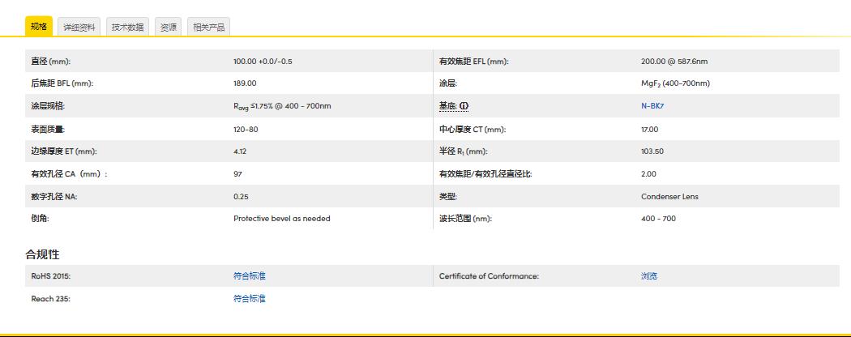Image resolution: width=851 pixels, height=337 pixels.
Task: Click the clear aperture value 97
Action: [x=237, y=173]
